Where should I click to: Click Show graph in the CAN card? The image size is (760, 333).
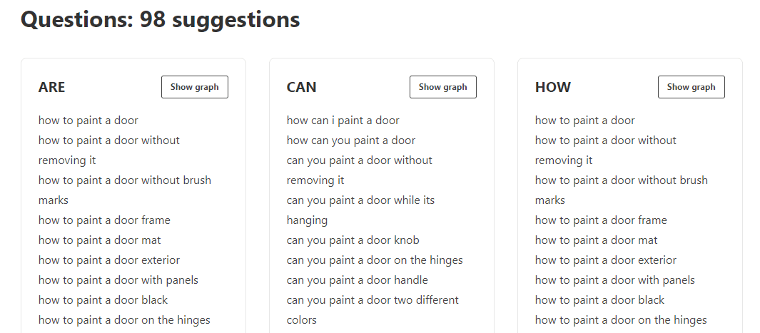click(x=443, y=87)
